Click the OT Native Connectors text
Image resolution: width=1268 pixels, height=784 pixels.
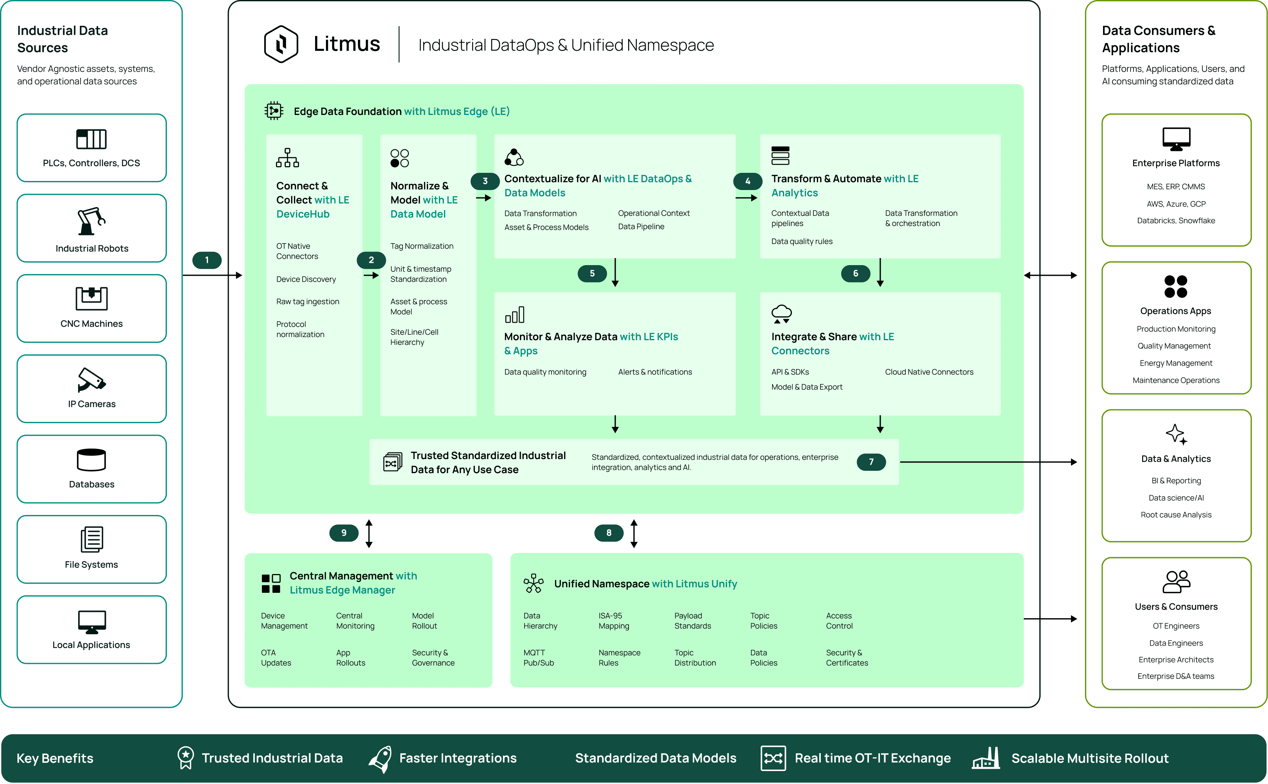[297, 251]
